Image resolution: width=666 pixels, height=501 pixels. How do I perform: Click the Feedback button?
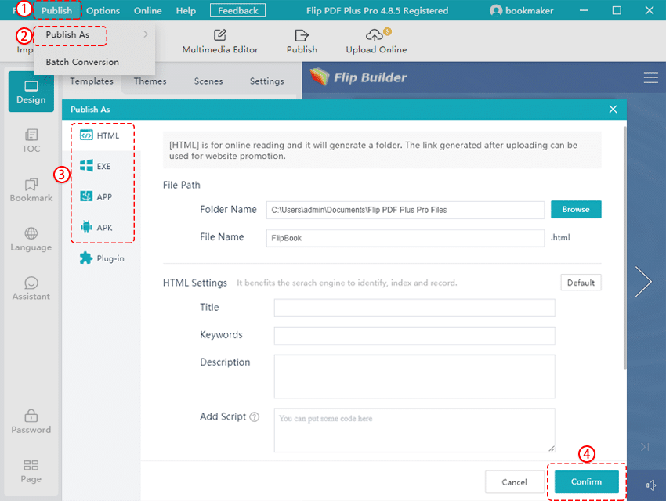pos(238,10)
